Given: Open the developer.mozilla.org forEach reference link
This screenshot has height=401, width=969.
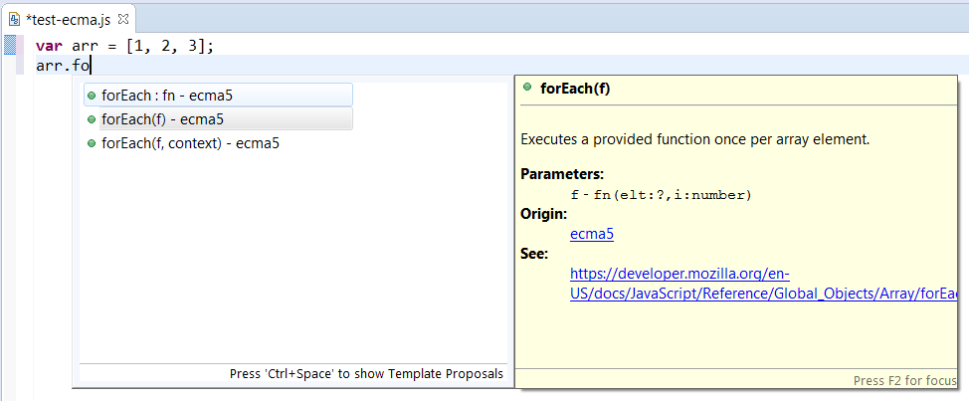Looking at the screenshot, I should point(764,284).
